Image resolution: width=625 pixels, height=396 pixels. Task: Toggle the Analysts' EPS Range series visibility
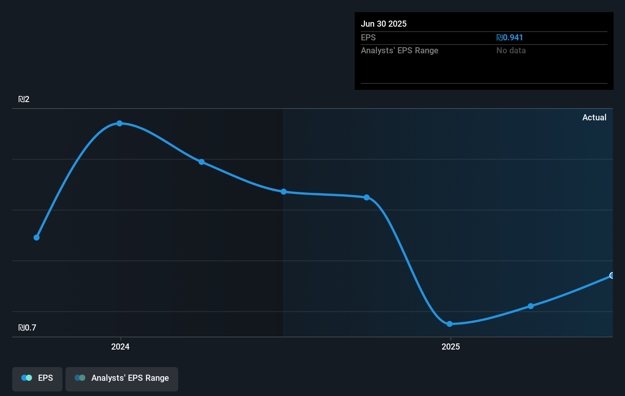point(122,378)
